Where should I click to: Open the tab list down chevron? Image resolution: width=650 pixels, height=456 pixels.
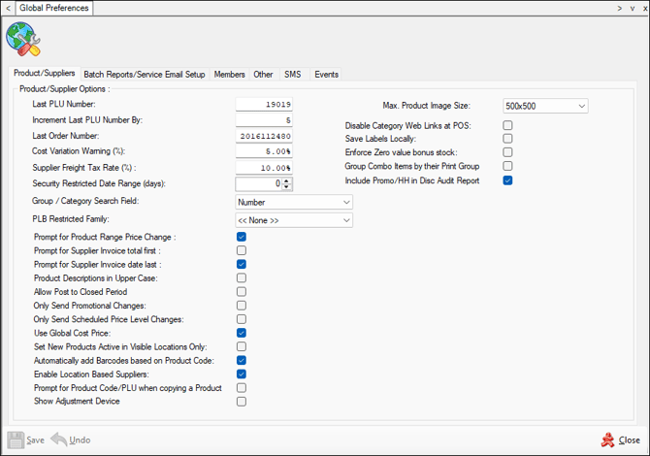coord(633,9)
